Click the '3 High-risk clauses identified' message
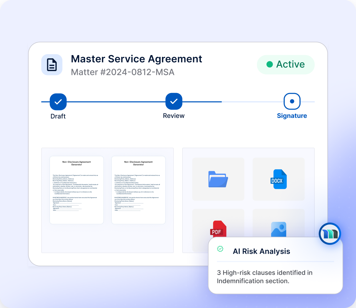Screen dimensions: 356x308 (x=265, y=277)
